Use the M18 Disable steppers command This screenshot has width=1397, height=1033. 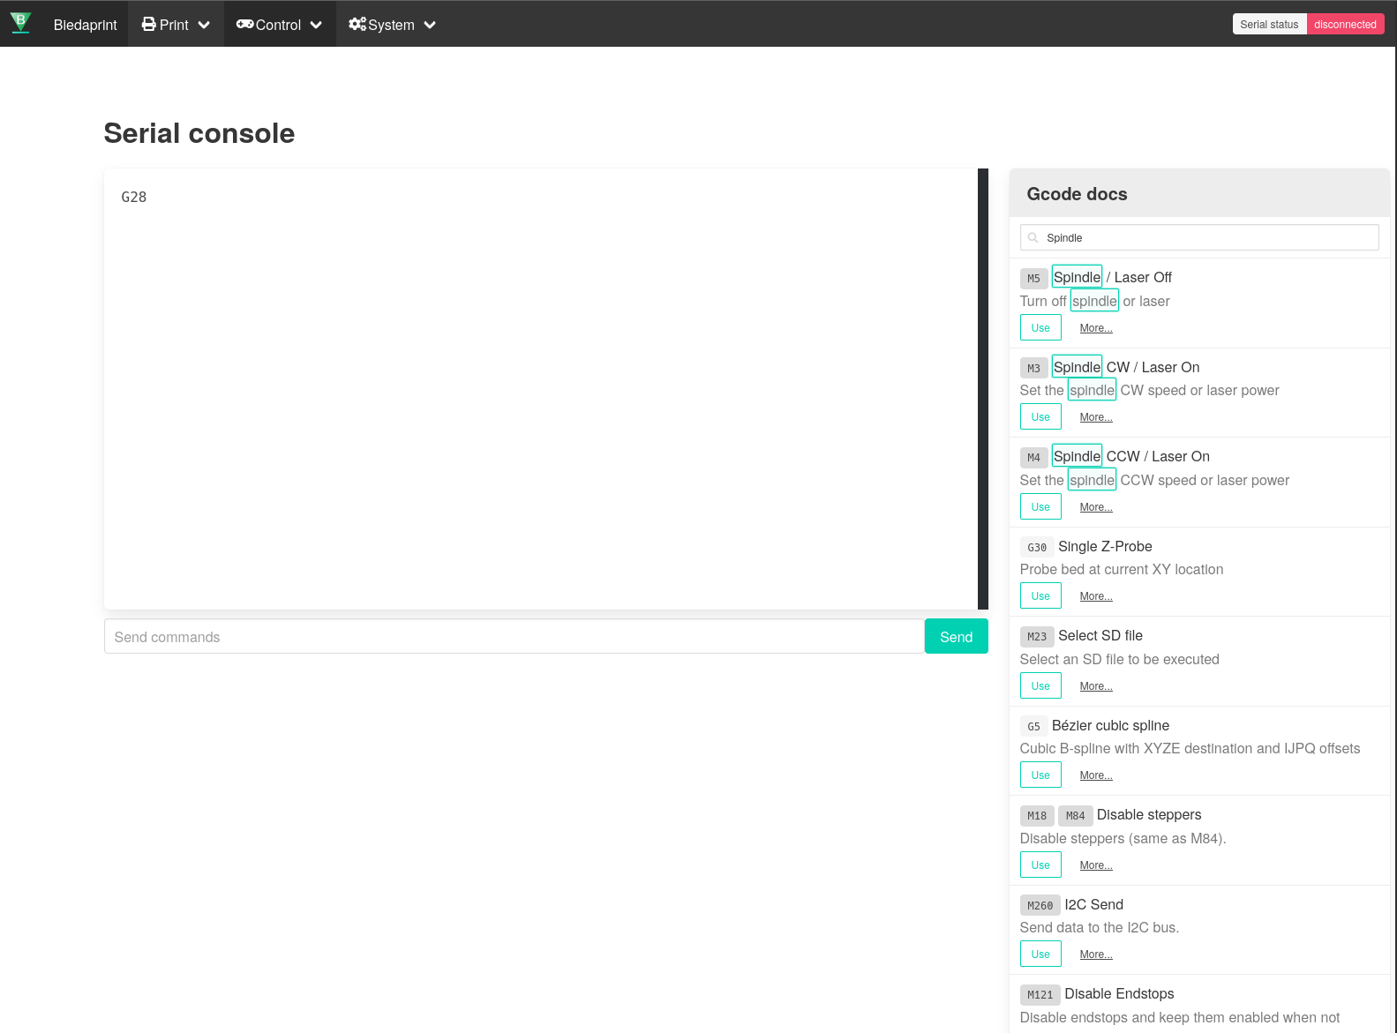(x=1040, y=865)
